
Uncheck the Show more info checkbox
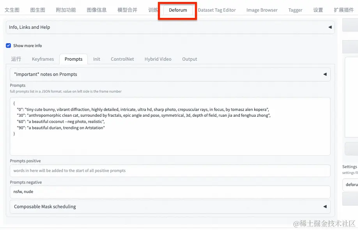coord(9,46)
